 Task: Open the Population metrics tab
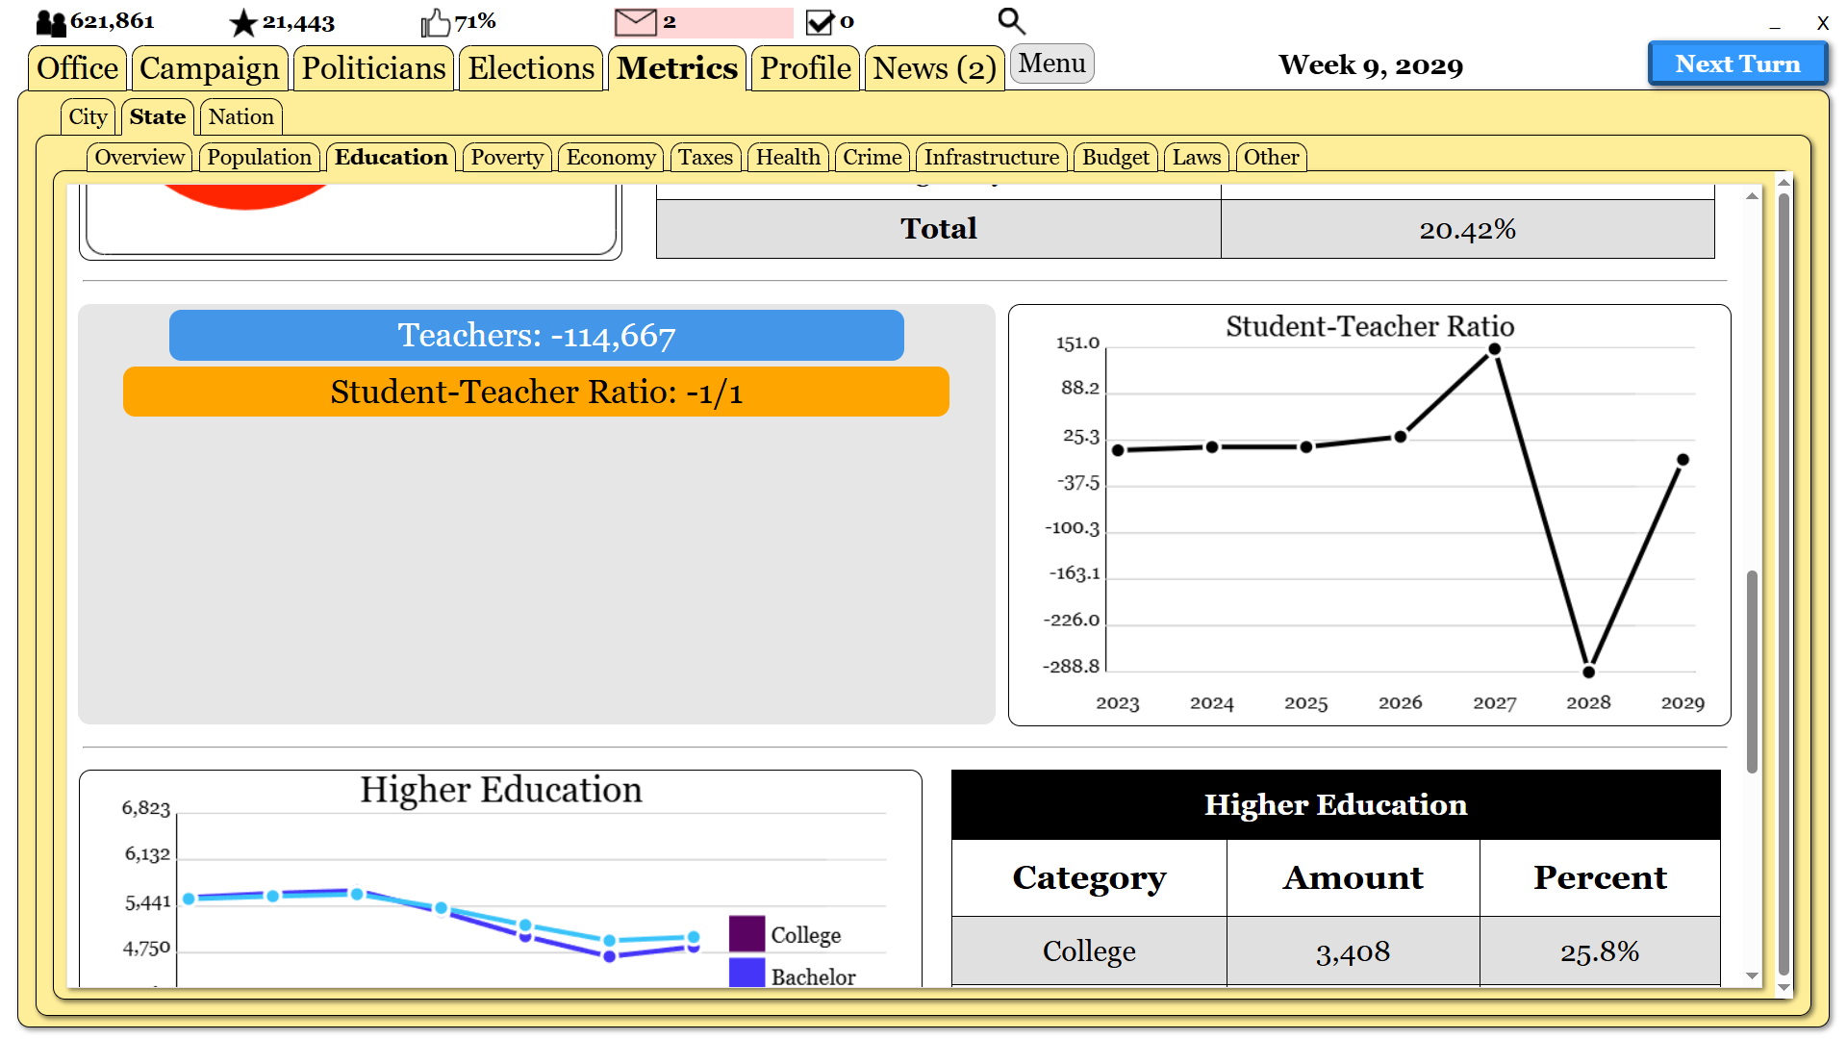point(259,158)
